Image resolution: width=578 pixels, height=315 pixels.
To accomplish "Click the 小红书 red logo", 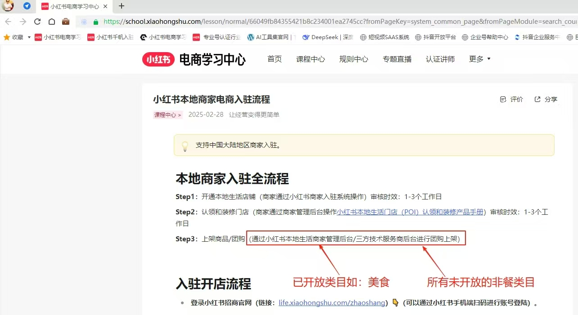I will (158, 59).
